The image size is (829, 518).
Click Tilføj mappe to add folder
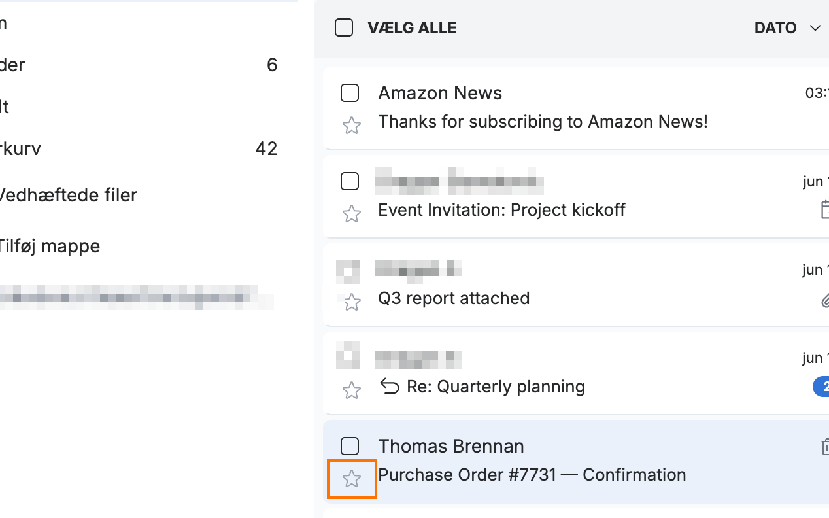point(50,247)
